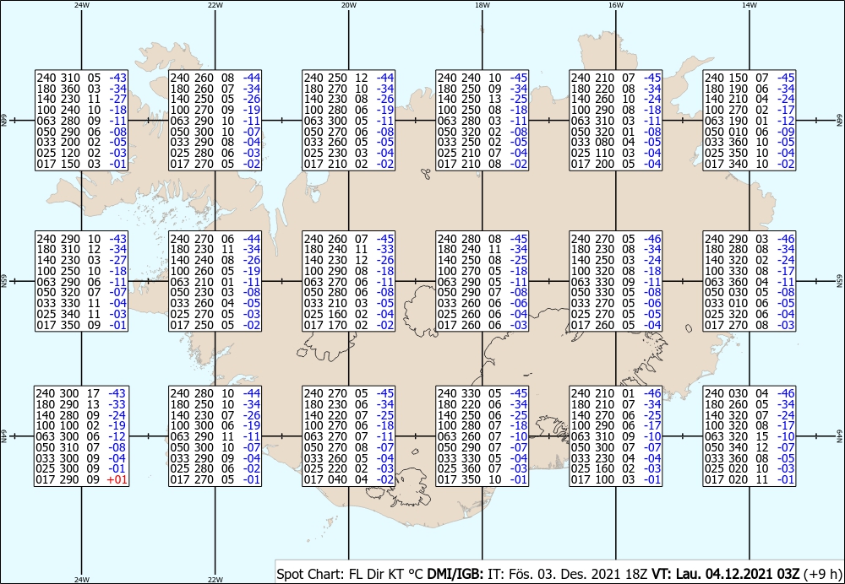845x584 pixels.
Task: Select the row '063 330 09 -11'
Action: pyautogui.click(x=616, y=282)
